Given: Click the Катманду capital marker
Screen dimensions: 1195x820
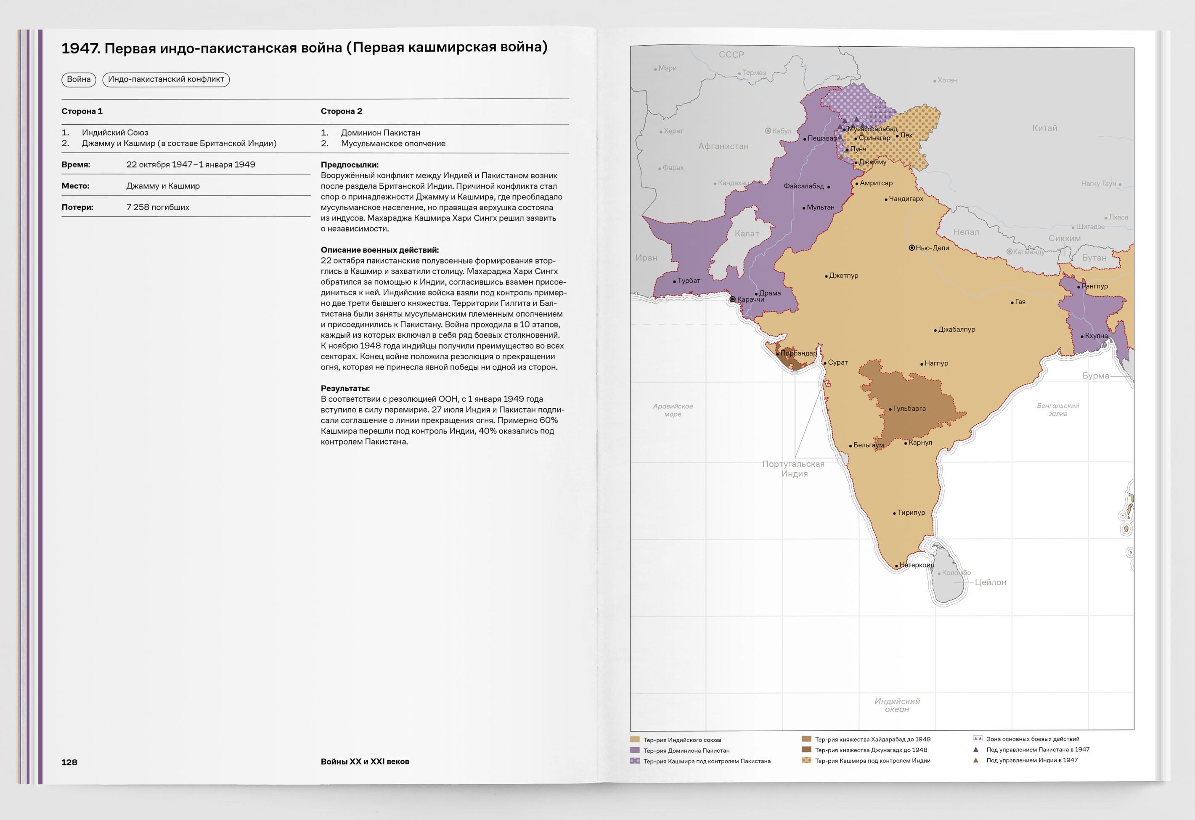Looking at the screenshot, I should coord(1010,251).
